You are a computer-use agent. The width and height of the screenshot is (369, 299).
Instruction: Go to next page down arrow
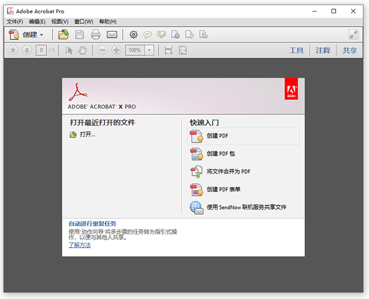[27, 50]
